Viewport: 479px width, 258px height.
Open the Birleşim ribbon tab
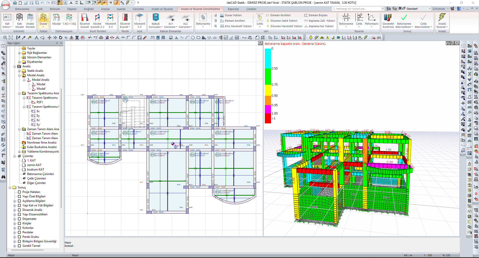click(55, 9)
